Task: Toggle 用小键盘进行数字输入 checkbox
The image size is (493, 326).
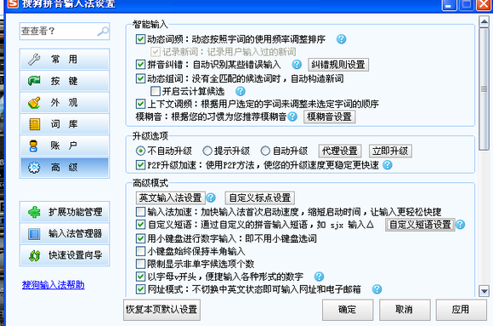Action: (140, 238)
